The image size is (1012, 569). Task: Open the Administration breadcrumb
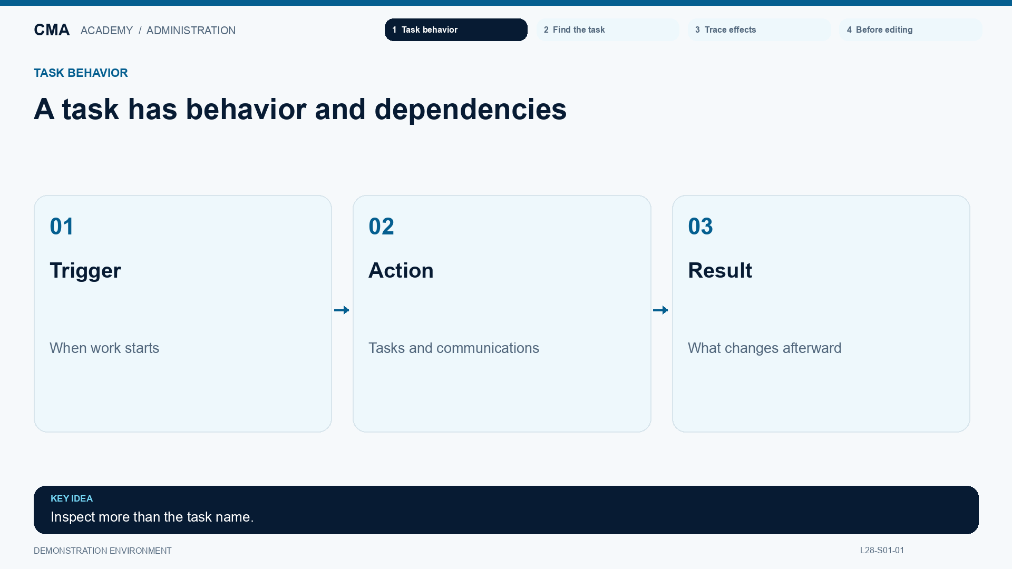coord(191,31)
